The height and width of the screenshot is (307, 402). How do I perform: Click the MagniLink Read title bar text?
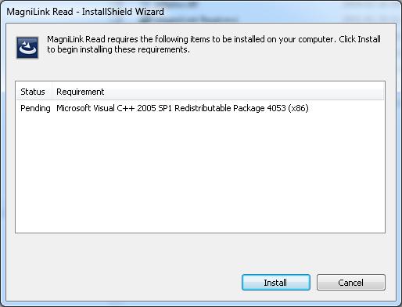[x=85, y=12]
